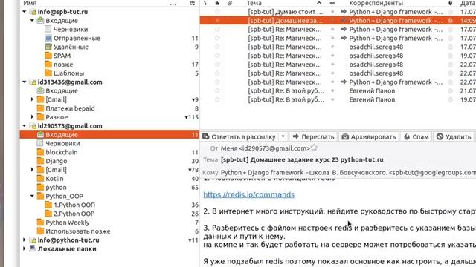Click folder pane column picker icon

click(193, 3)
